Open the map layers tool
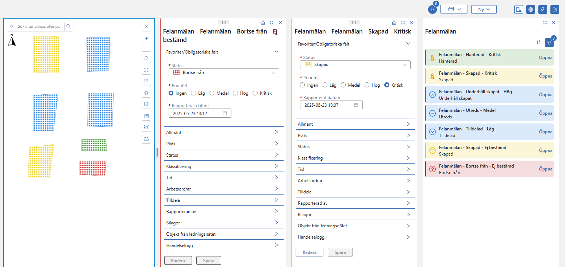 [146, 93]
